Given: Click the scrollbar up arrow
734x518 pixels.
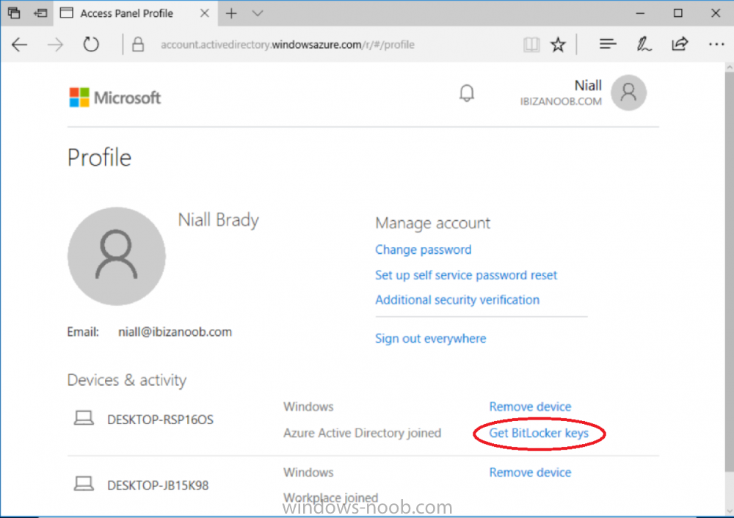Looking at the screenshot, I should 730,68.
